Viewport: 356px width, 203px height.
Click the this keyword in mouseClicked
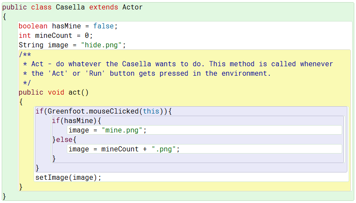151,111
